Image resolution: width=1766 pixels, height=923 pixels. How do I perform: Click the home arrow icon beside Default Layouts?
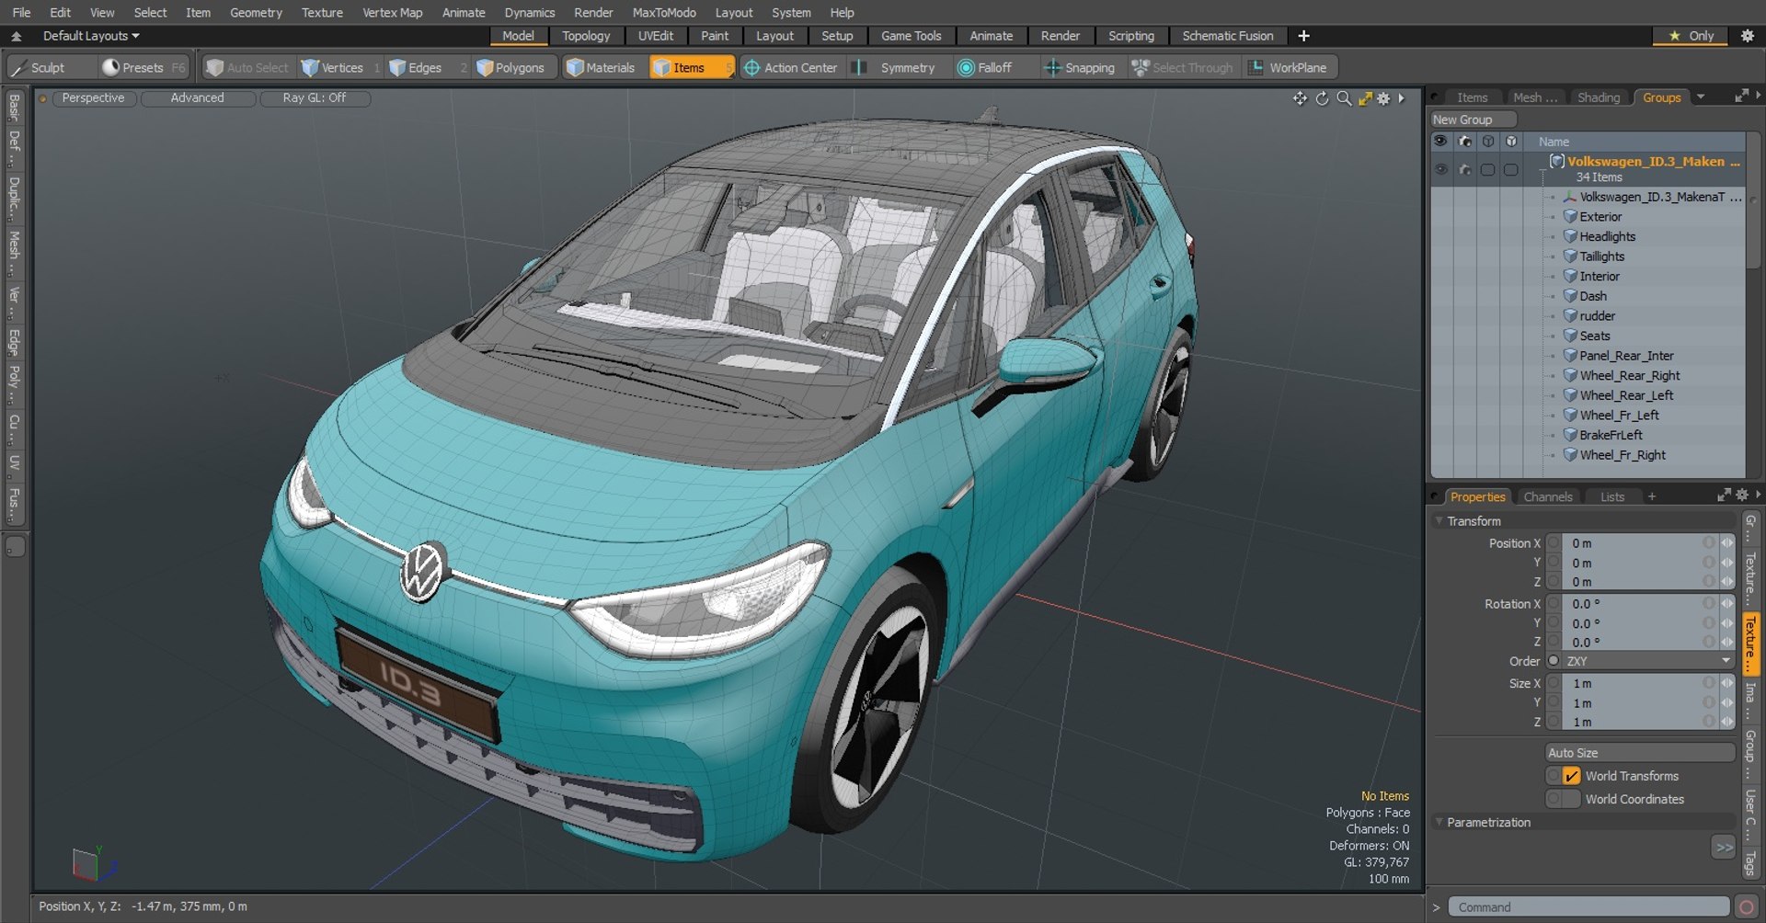(17, 37)
